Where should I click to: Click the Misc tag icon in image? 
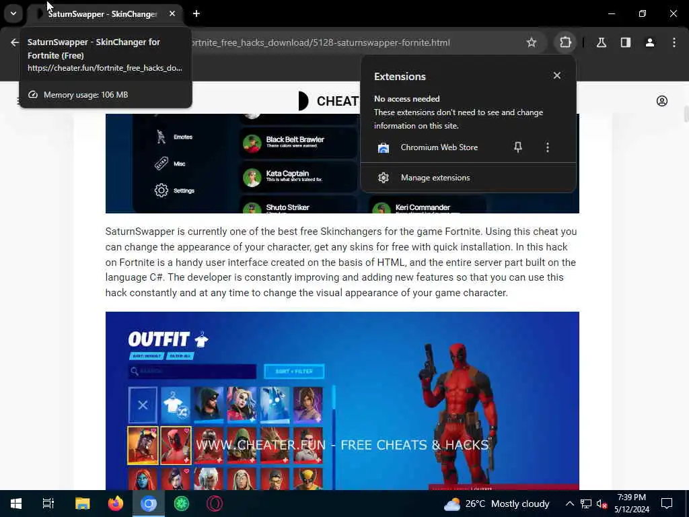(161, 164)
